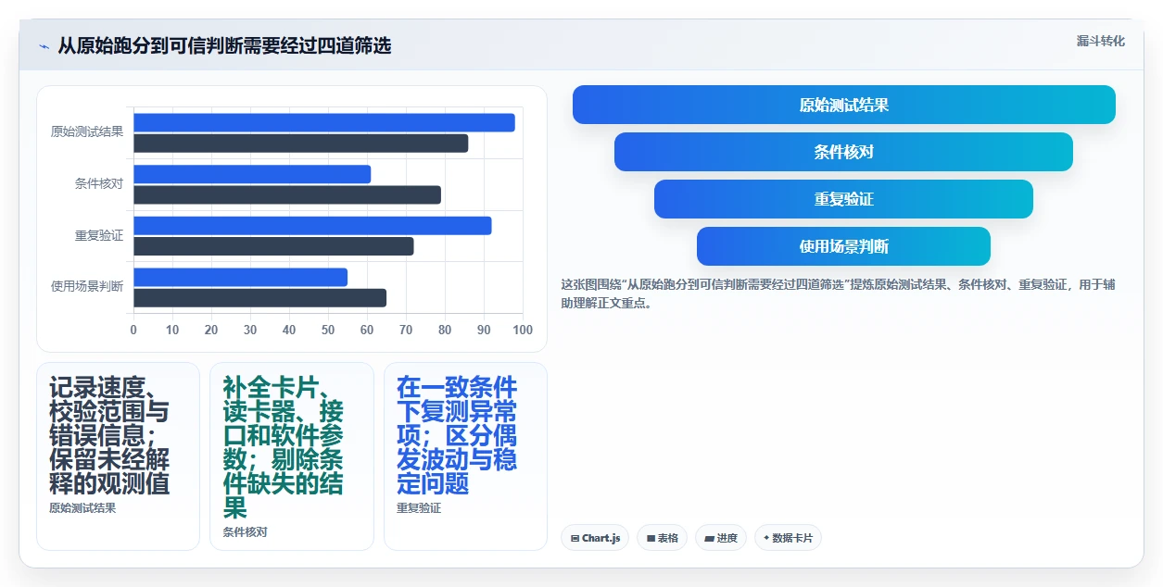
Task: Click the 使用场景判断 funnel stage
Action: click(x=843, y=246)
